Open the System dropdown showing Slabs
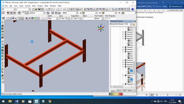184x104 pixels. 57,18
